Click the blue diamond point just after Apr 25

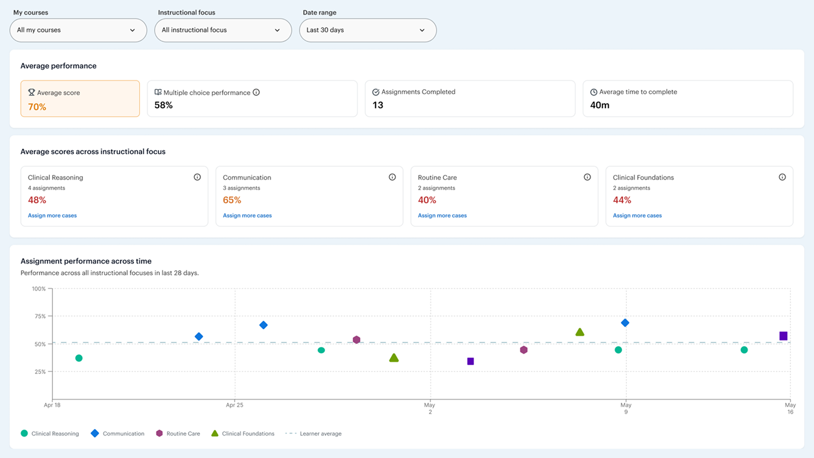tap(264, 325)
